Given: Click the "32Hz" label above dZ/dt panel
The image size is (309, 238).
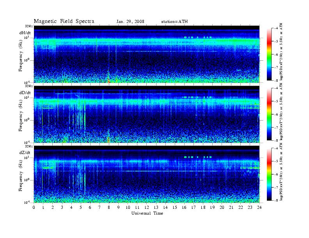Looking at the screenshot, I should click(x=28, y=146).
